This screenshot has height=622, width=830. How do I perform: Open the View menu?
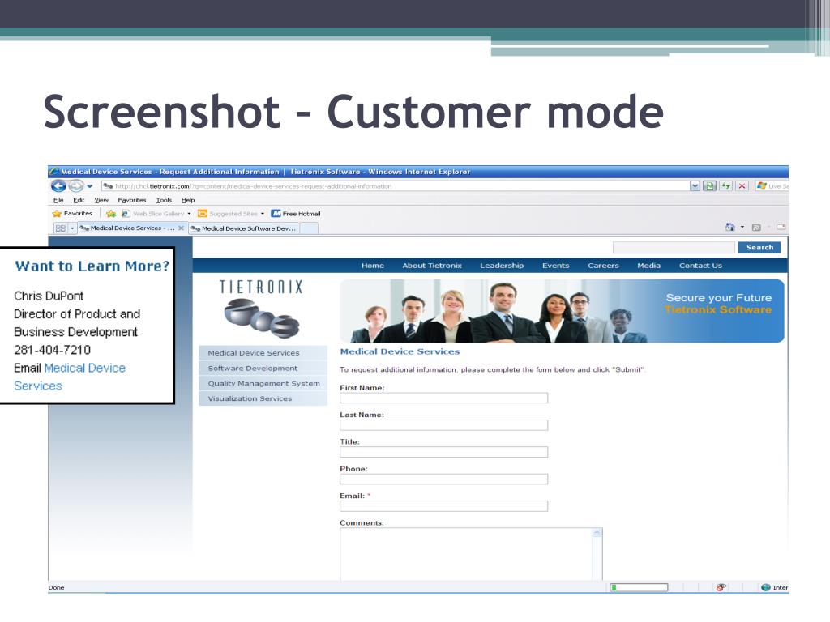click(101, 200)
